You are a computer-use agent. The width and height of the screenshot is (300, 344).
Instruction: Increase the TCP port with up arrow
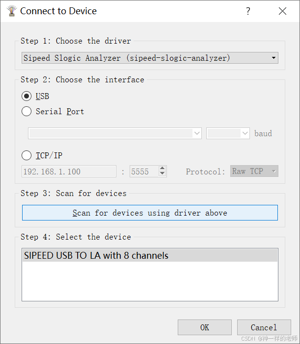click(x=163, y=169)
